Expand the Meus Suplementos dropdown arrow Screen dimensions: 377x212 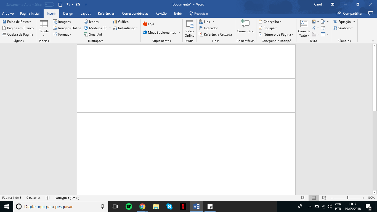179,32
